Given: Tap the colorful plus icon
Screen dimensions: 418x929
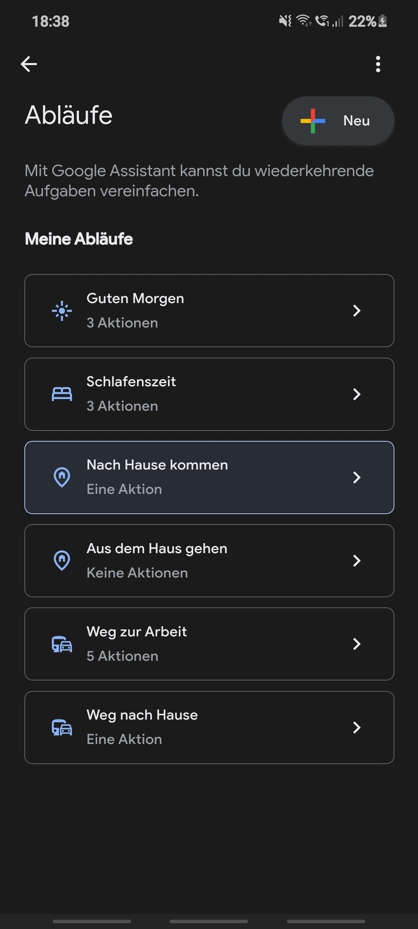Looking at the screenshot, I should tap(313, 121).
